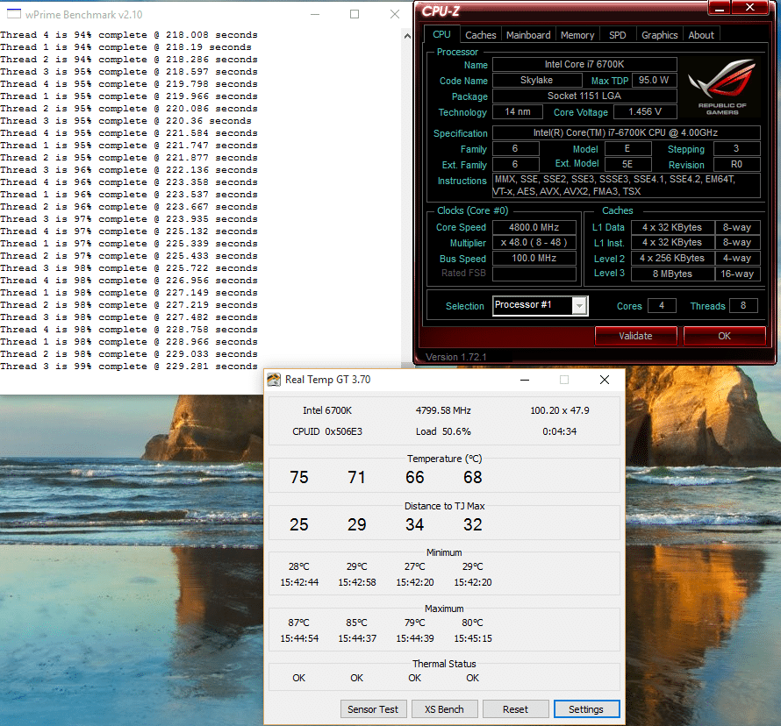This screenshot has height=726, width=781.
Task: Click the OK button in CPU-Z
Action: (x=724, y=336)
